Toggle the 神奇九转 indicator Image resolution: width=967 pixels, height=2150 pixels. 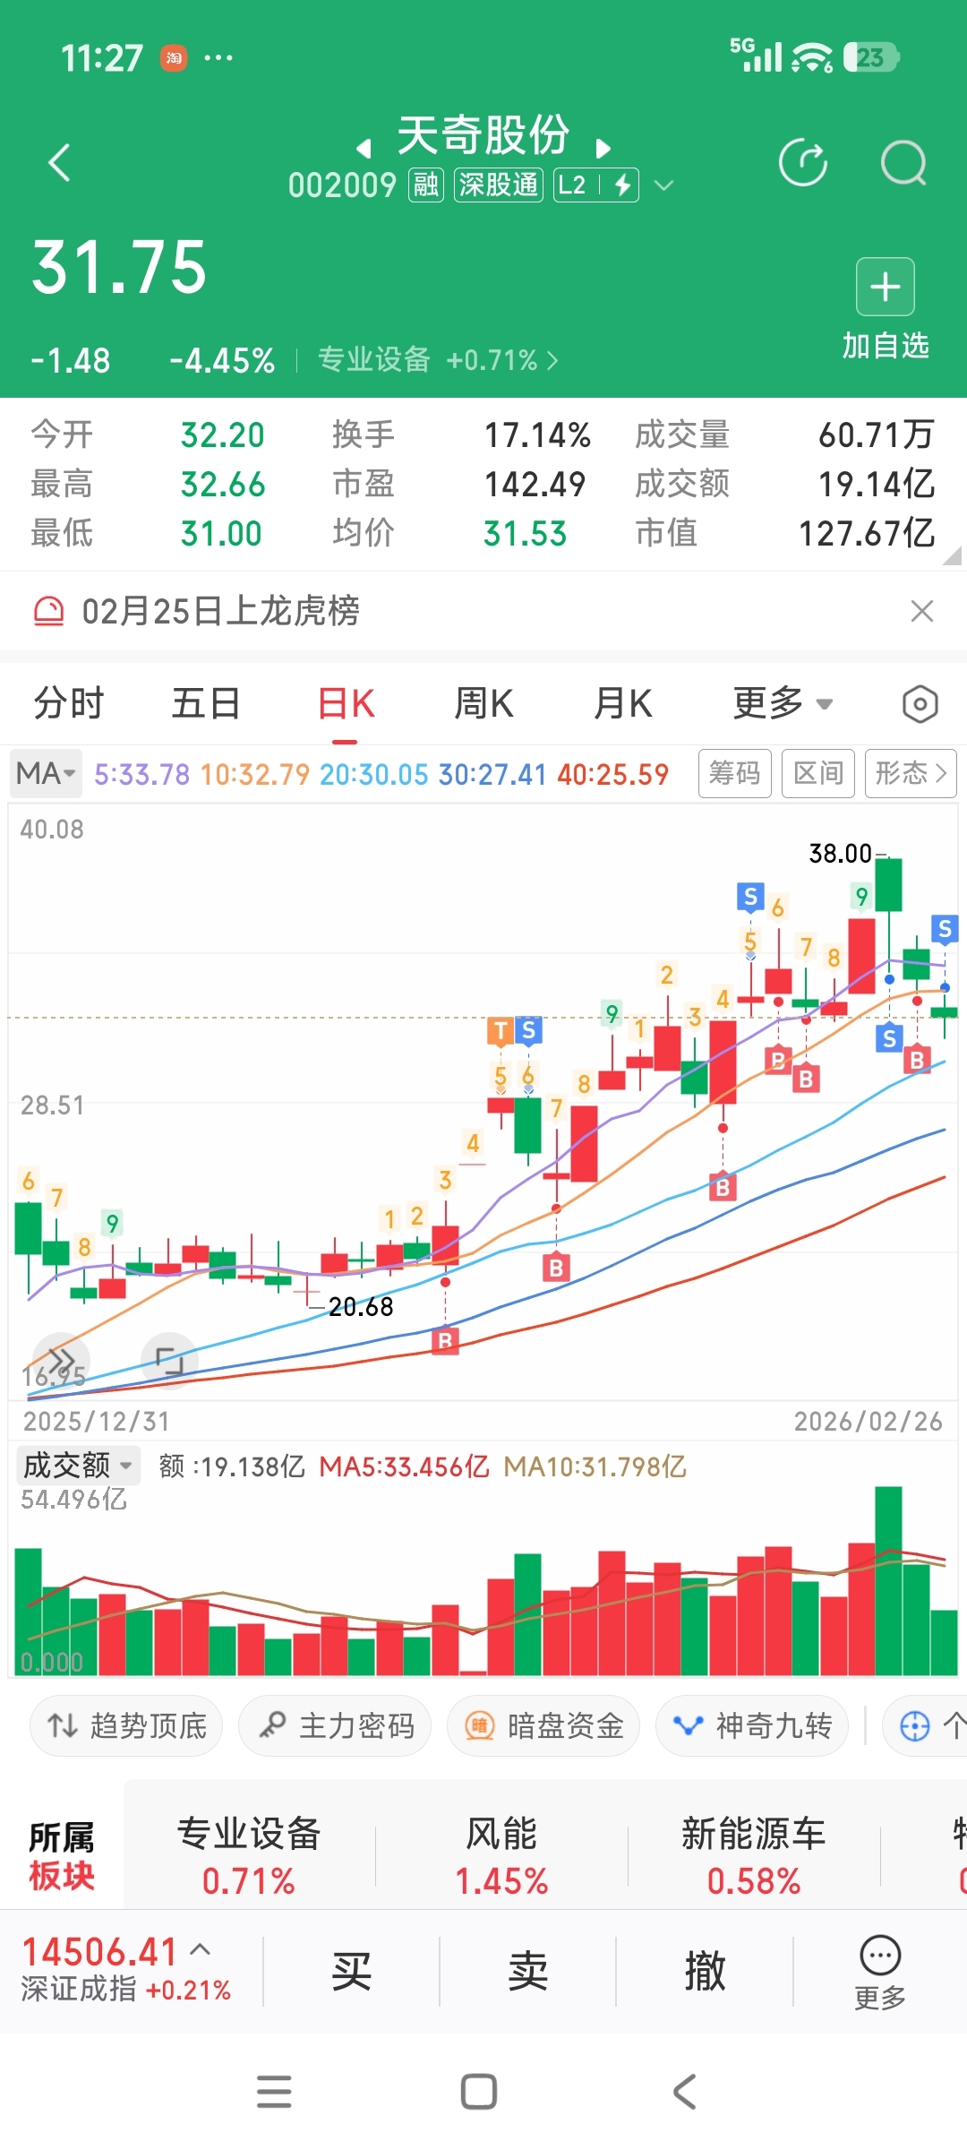752,1725
